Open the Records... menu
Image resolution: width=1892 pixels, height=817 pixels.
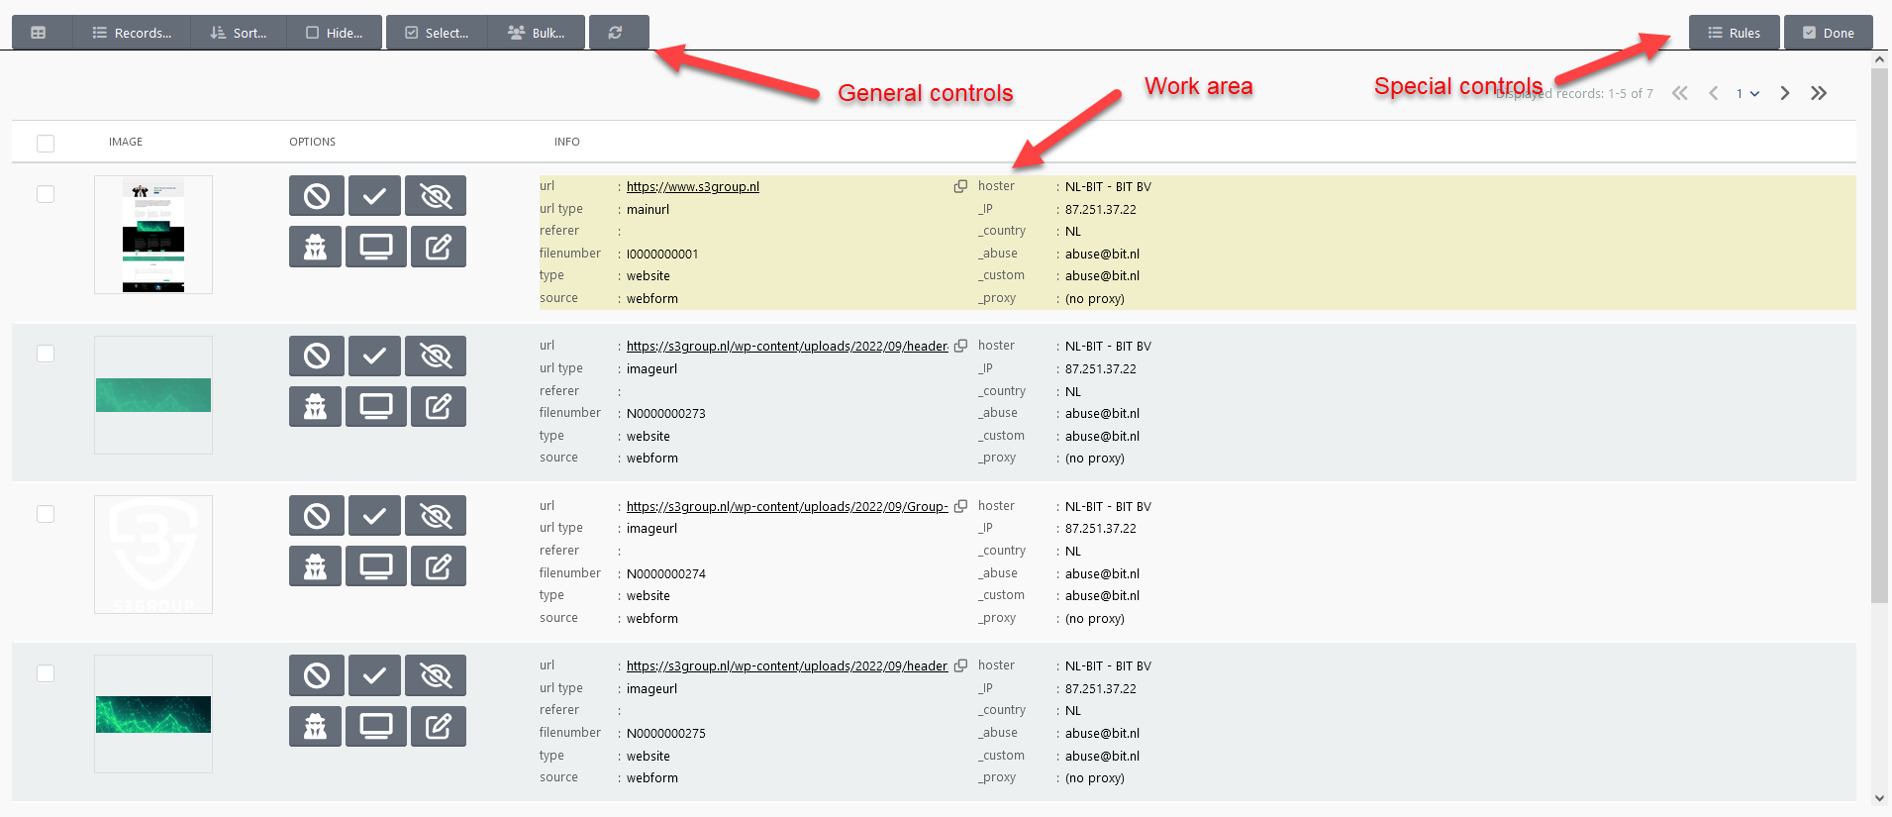132,33
